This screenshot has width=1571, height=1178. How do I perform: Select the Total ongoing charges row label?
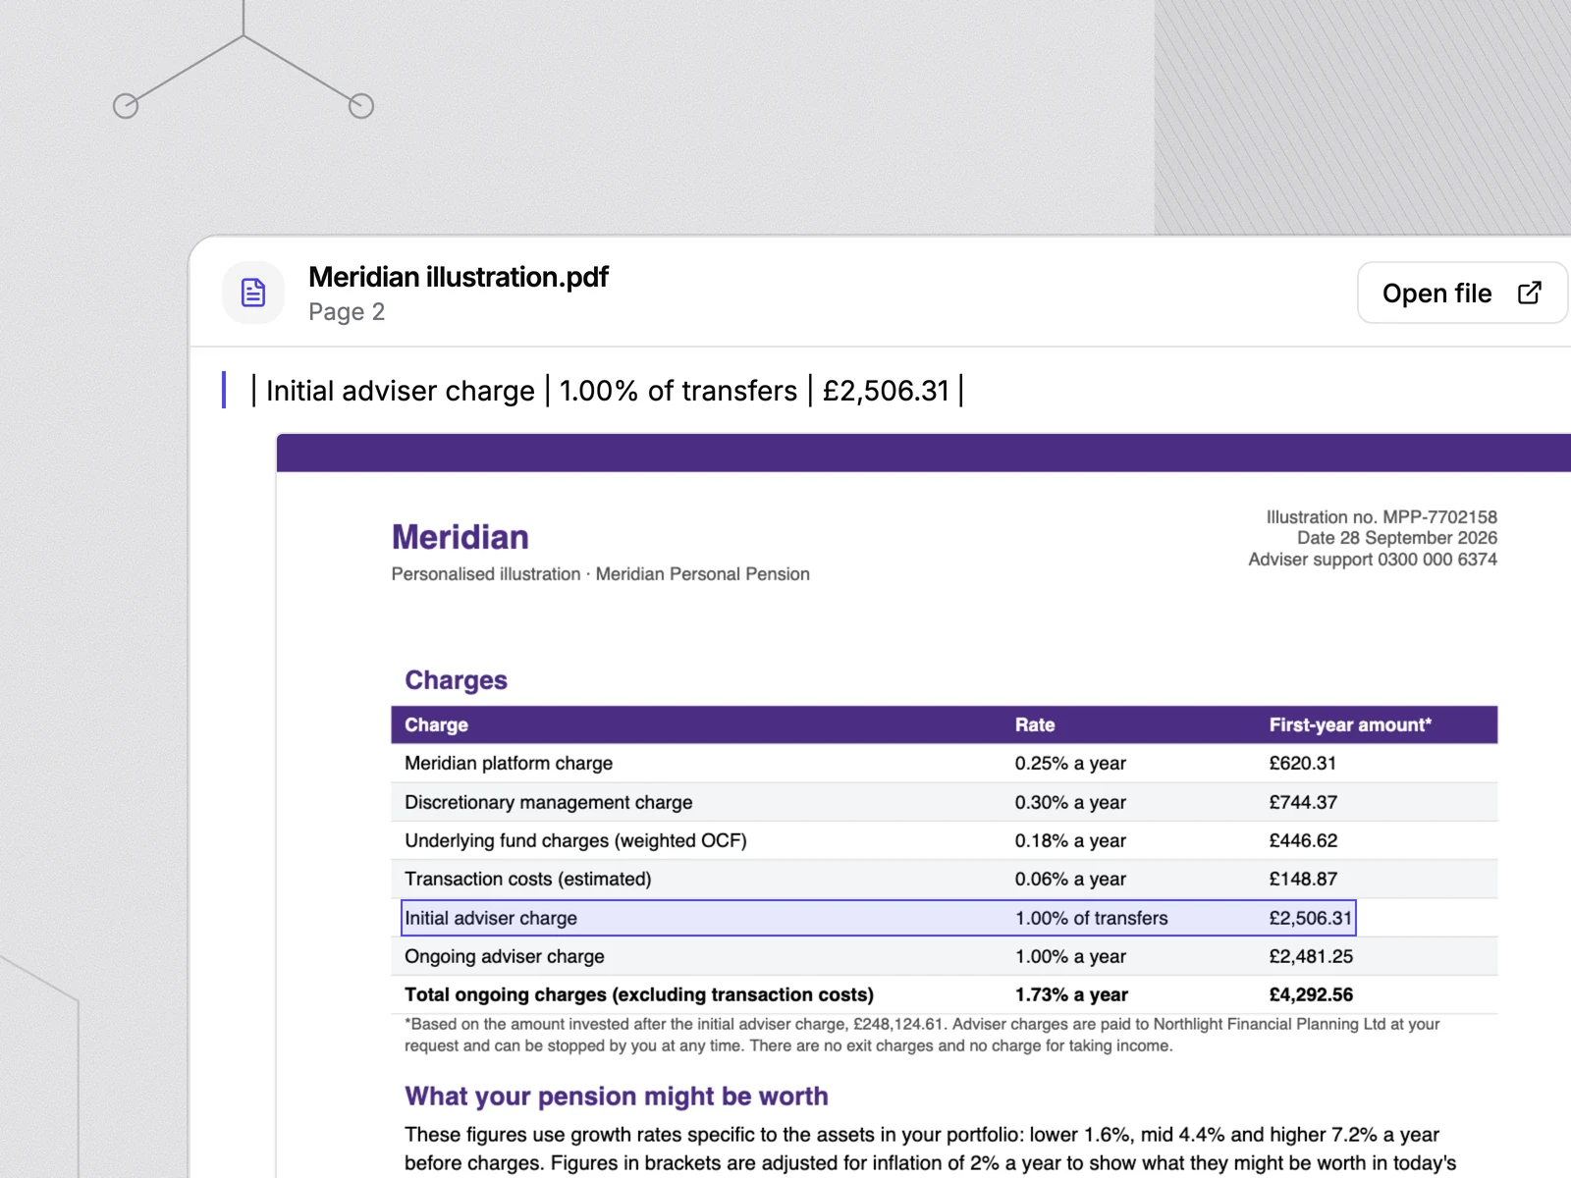pyautogui.click(x=639, y=994)
